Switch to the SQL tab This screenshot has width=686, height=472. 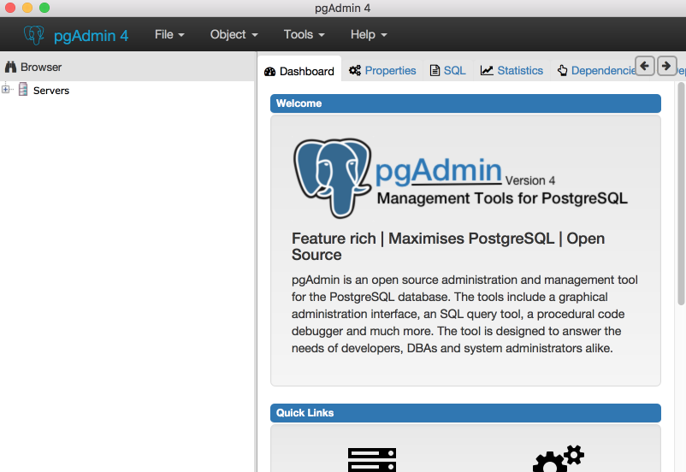448,70
